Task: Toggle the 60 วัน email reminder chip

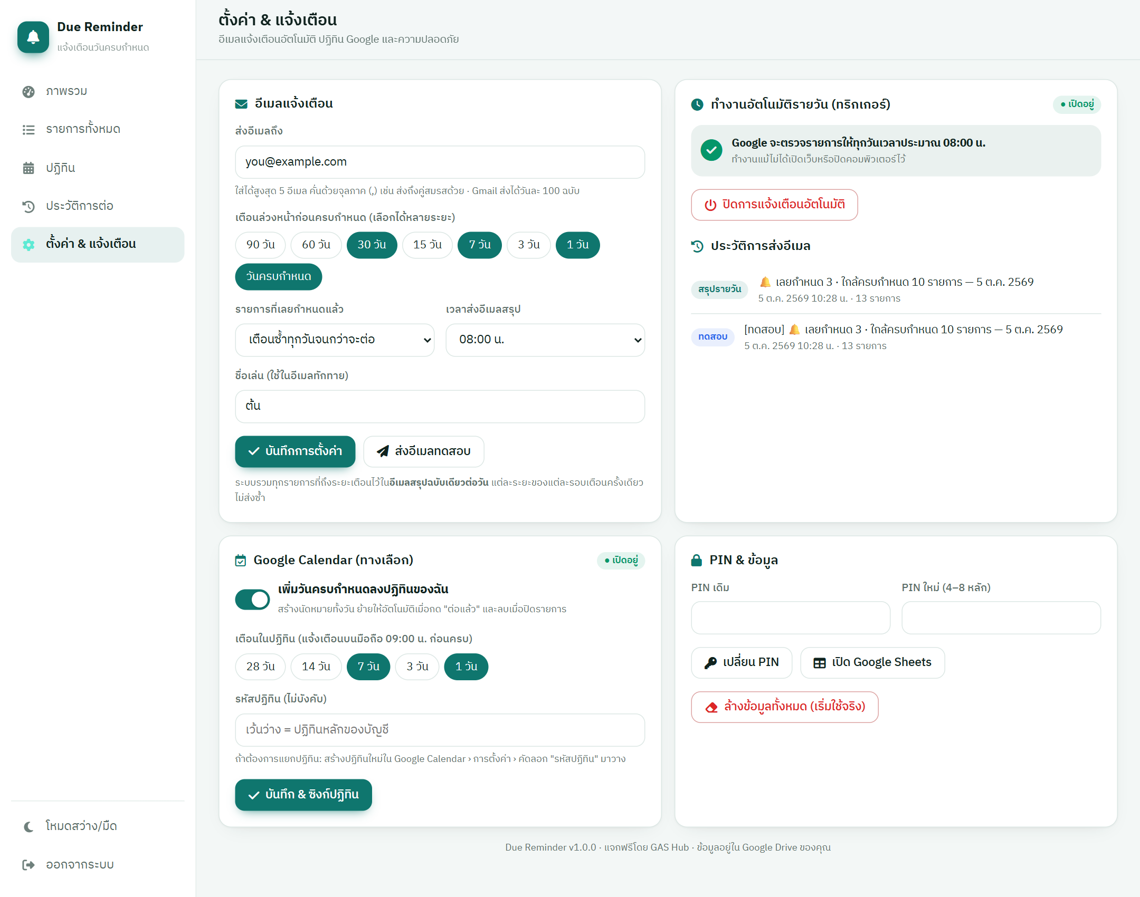Action: coord(316,245)
